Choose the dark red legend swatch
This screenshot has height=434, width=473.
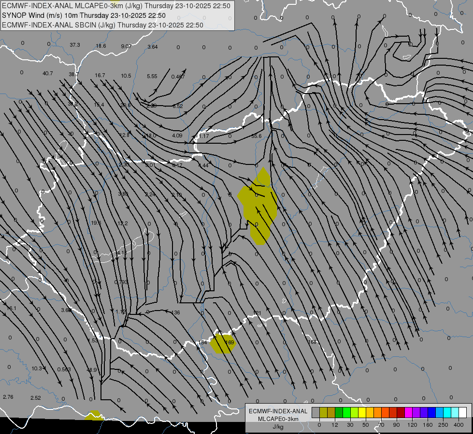(401, 412)
